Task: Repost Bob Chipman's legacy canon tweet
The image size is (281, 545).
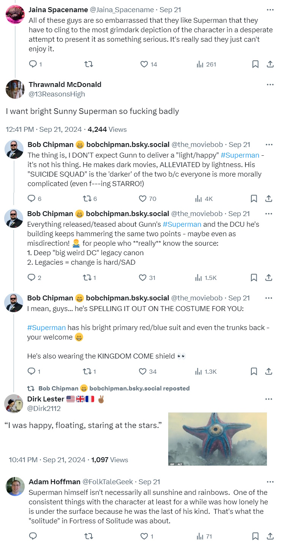Action: tap(87, 278)
